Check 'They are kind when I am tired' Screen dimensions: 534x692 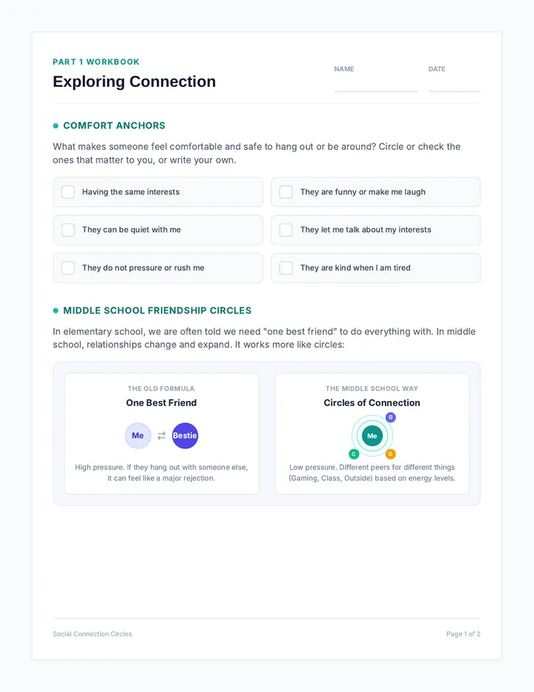286,268
